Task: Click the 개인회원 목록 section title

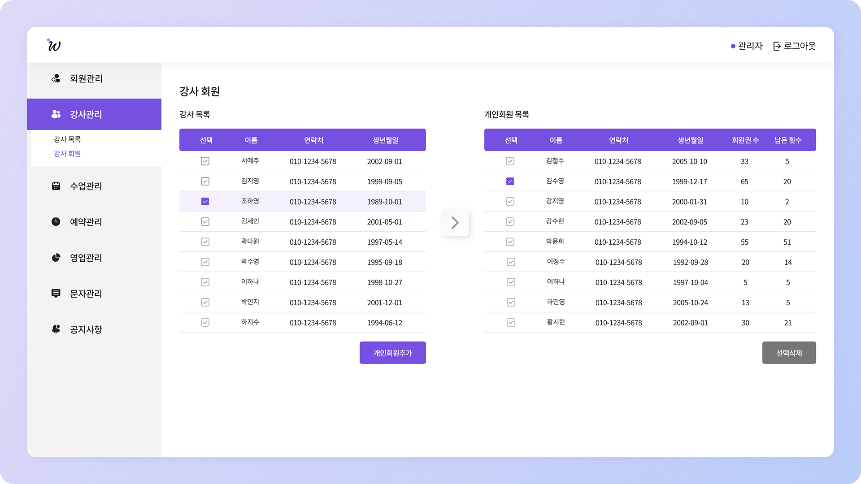Action: [x=507, y=114]
